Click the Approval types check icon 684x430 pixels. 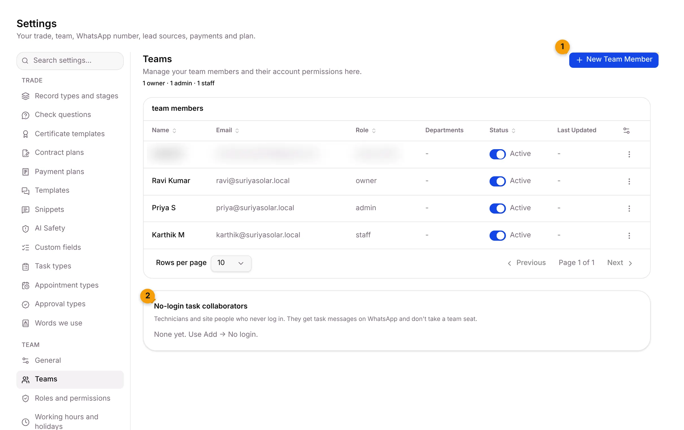click(25, 305)
